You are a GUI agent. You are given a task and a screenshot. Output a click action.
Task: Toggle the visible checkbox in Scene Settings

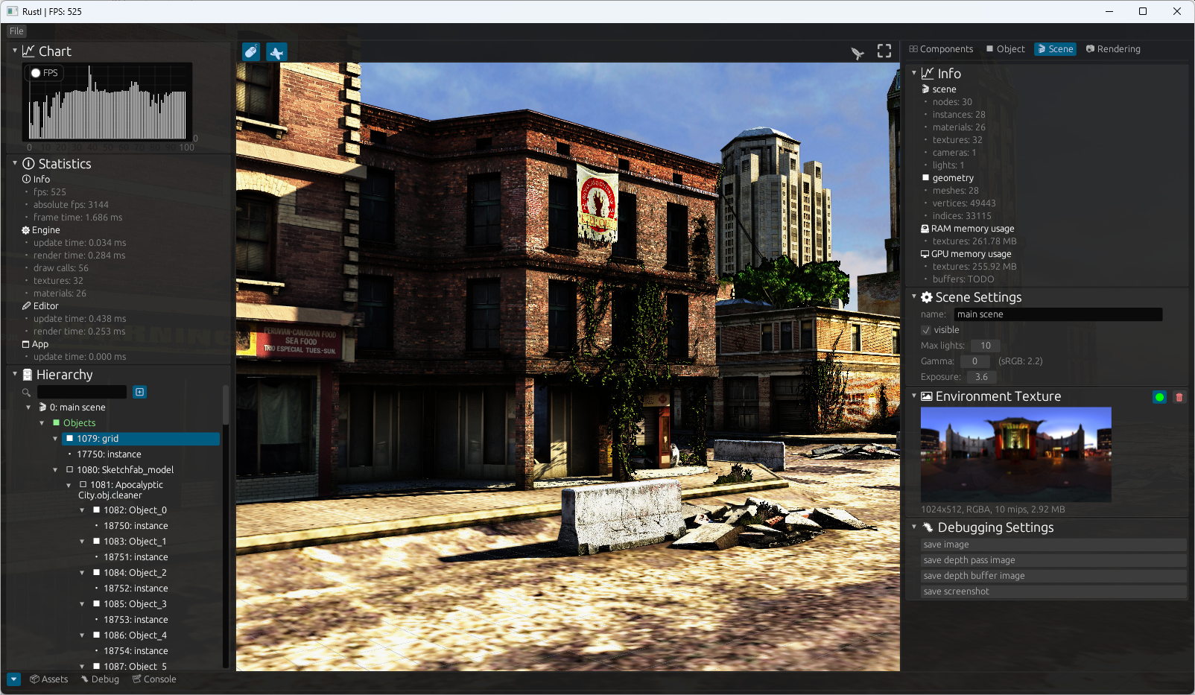(x=926, y=330)
